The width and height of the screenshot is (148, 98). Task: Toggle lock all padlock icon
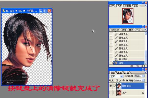tap(127, 81)
